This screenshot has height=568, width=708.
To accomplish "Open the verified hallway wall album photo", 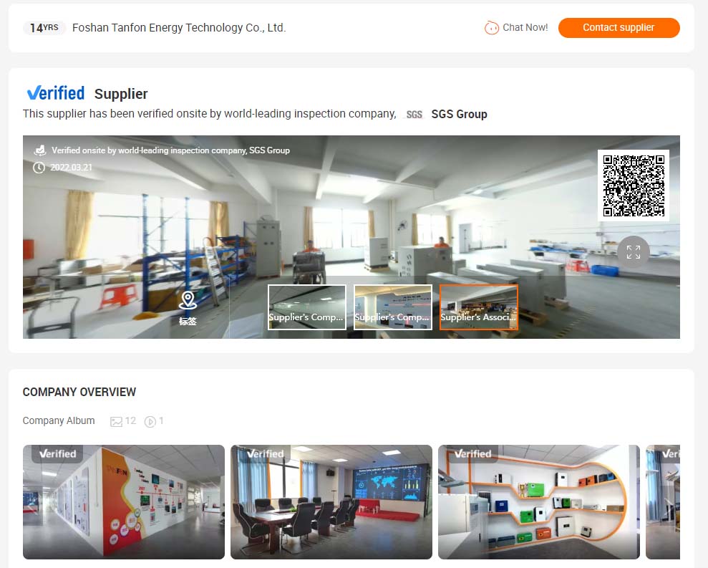I will coord(124,502).
